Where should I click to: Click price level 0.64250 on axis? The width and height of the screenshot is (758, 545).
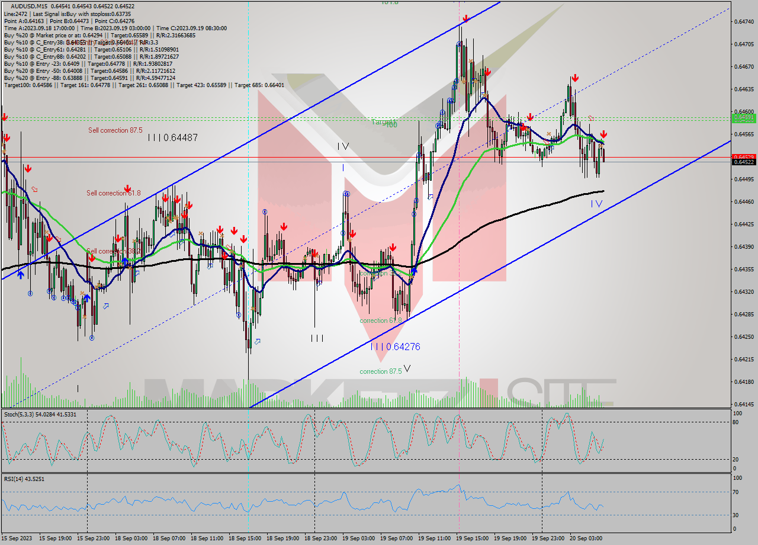(744, 337)
